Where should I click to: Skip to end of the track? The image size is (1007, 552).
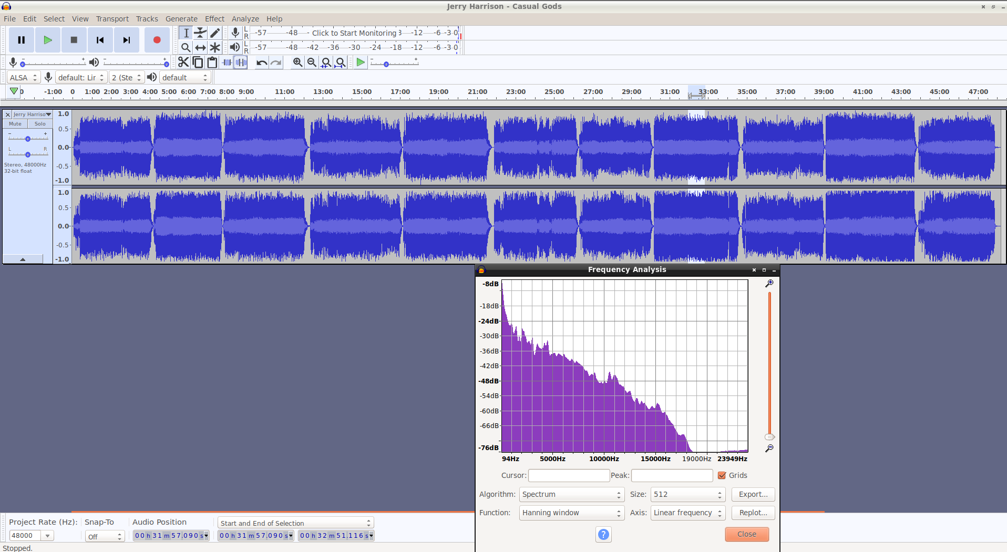click(x=127, y=40)
